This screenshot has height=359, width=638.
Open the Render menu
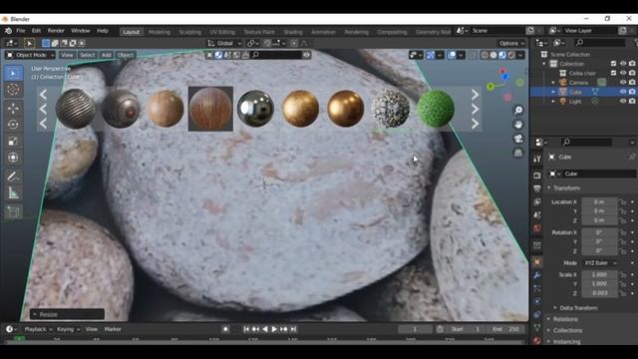(x=56, y=31)
